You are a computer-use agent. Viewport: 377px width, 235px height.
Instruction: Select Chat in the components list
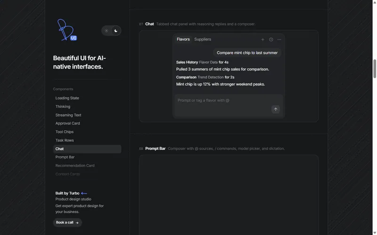[x=87, y=149]
